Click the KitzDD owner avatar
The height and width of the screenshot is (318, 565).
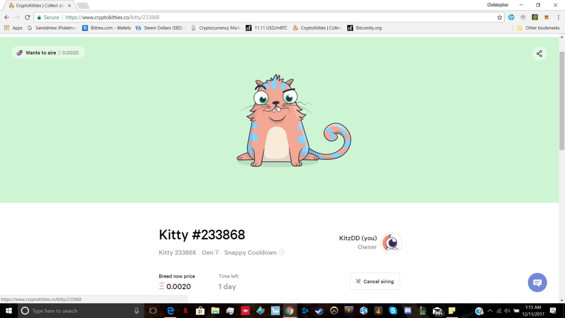tap(391, 242)
